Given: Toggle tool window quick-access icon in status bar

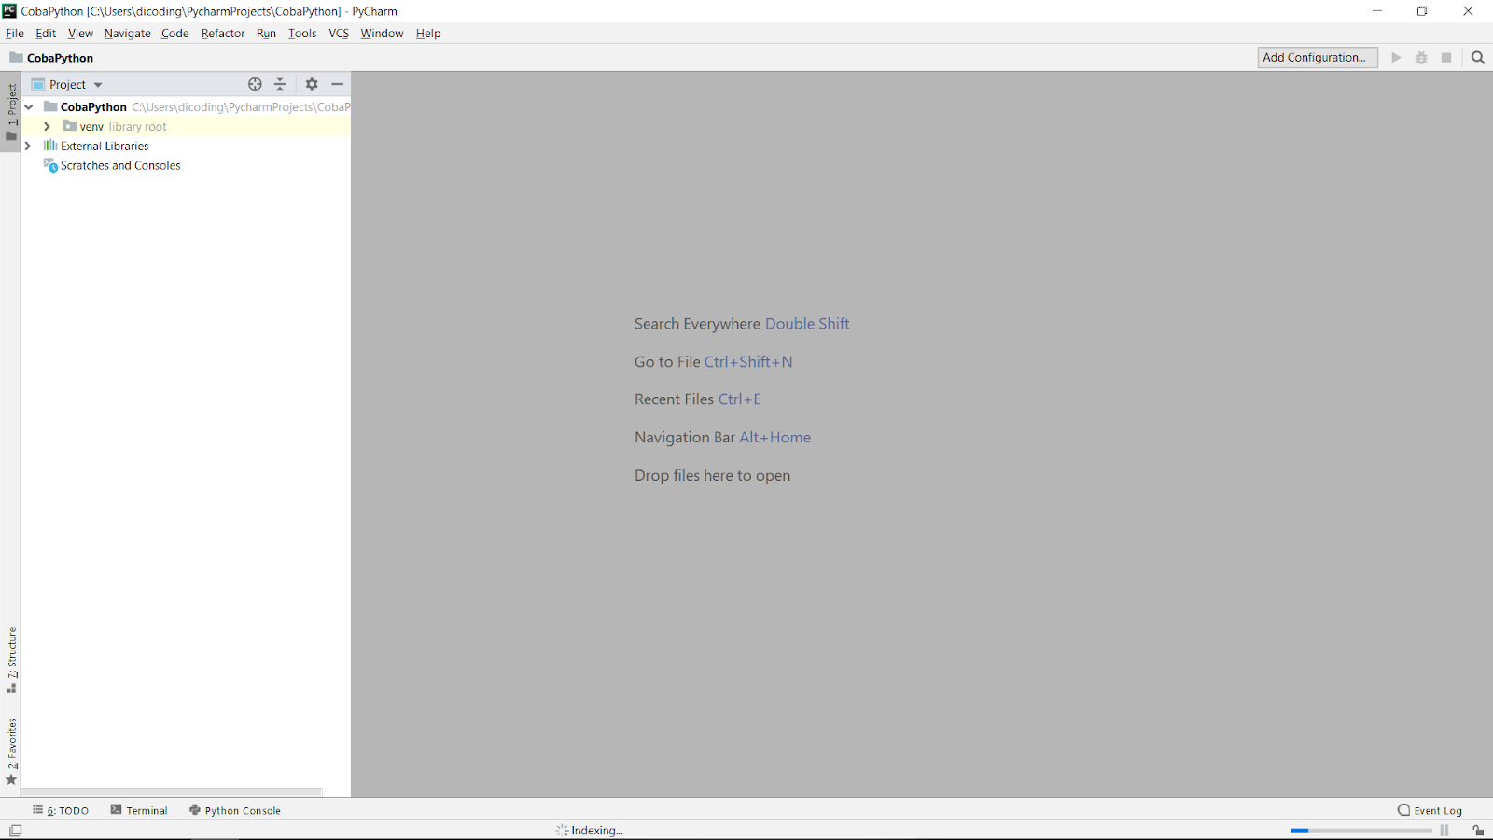Looking at the screenshot, I should pos(15,830).
